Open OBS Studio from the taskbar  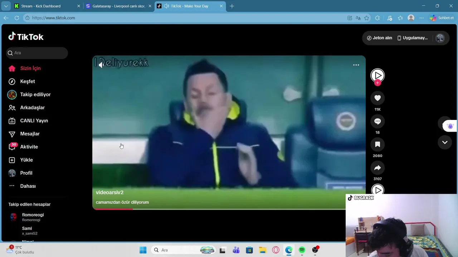pyautogui.click(x=315, y=250)
